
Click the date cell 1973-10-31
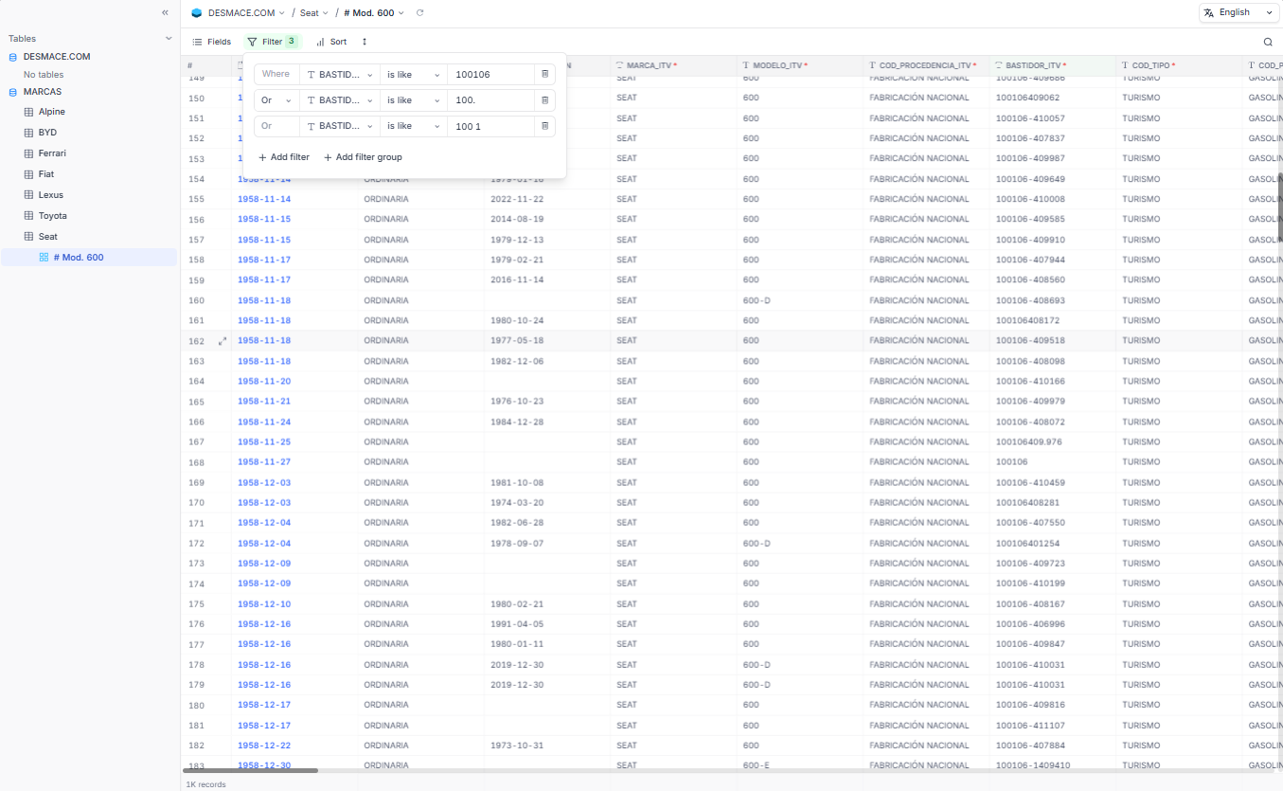click(547, 746)
